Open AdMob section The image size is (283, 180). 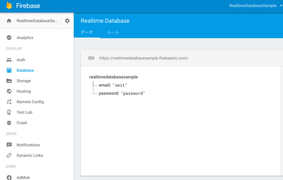[x=23, y=178]
